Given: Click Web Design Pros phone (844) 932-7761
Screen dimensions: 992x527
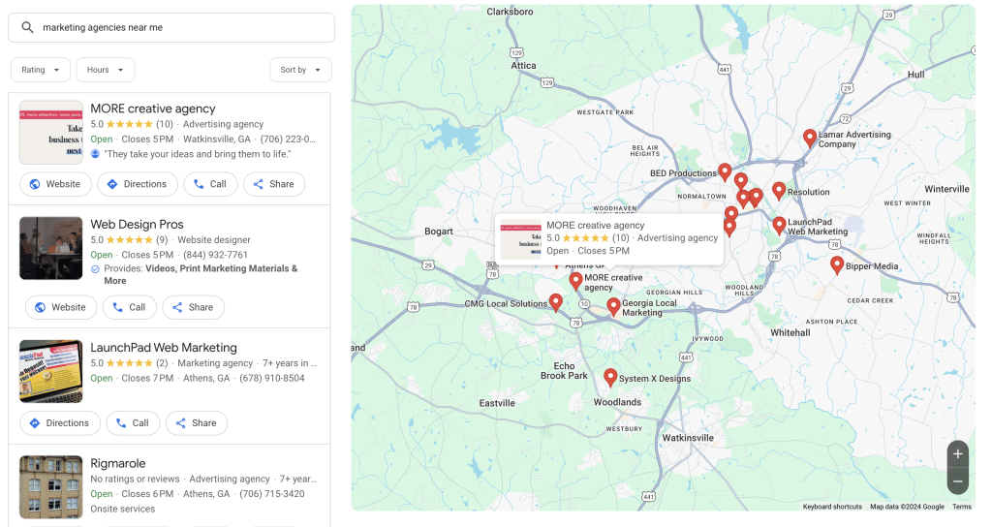Looking at the screenshot, I should point(215,255).
